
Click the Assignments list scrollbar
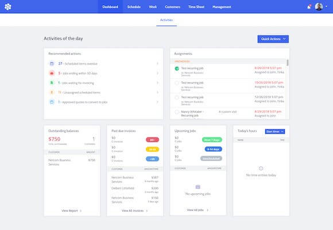(x=288, y=63)
